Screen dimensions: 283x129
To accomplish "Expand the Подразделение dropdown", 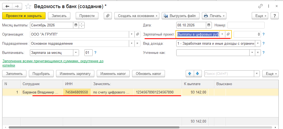I will (132, 43).
